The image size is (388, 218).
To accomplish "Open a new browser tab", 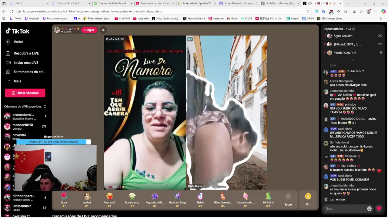I will [x=347, y=3].
